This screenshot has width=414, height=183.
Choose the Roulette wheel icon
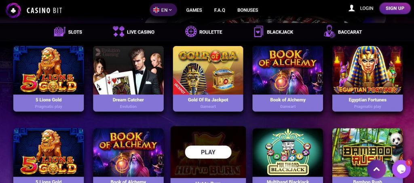[x=191, y=32]
